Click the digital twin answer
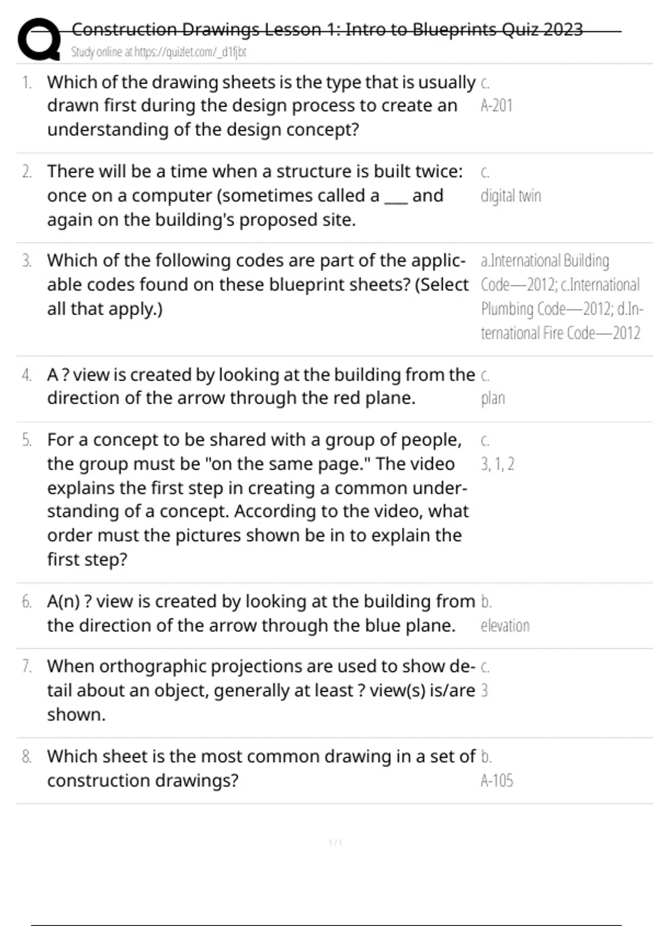The width and height of the screenshot is (653, 926). point(510,196)
